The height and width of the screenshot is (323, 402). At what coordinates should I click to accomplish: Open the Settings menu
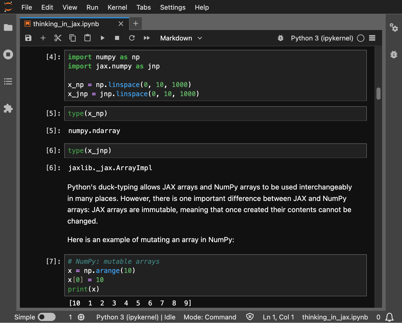(173, 7)
